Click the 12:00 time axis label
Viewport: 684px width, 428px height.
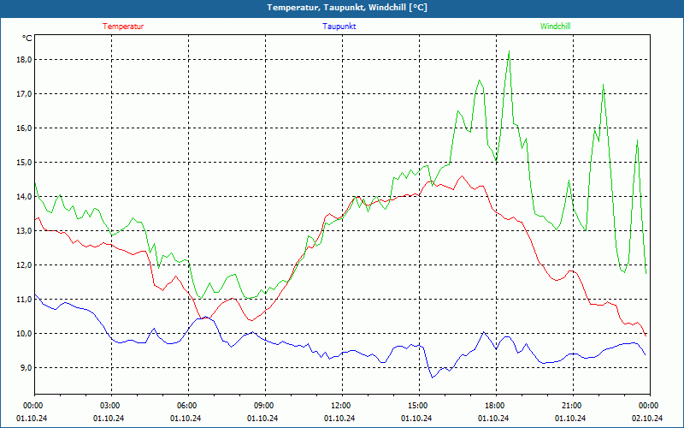point(341,406)
